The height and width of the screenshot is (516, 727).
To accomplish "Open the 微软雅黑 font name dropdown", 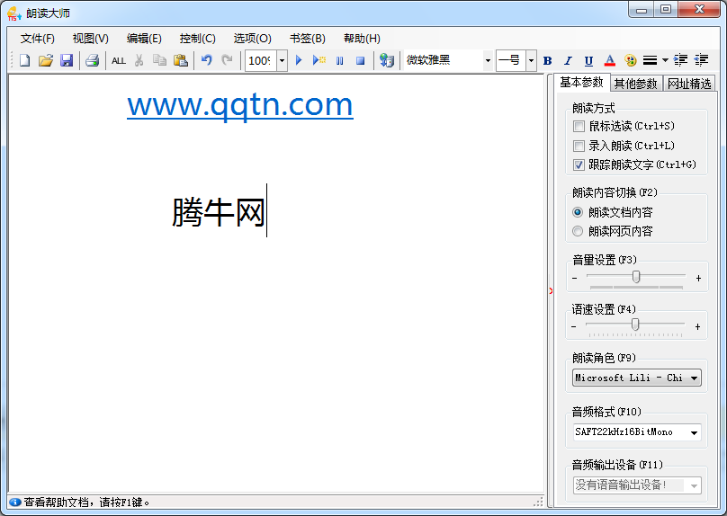I will coord(488,60).
